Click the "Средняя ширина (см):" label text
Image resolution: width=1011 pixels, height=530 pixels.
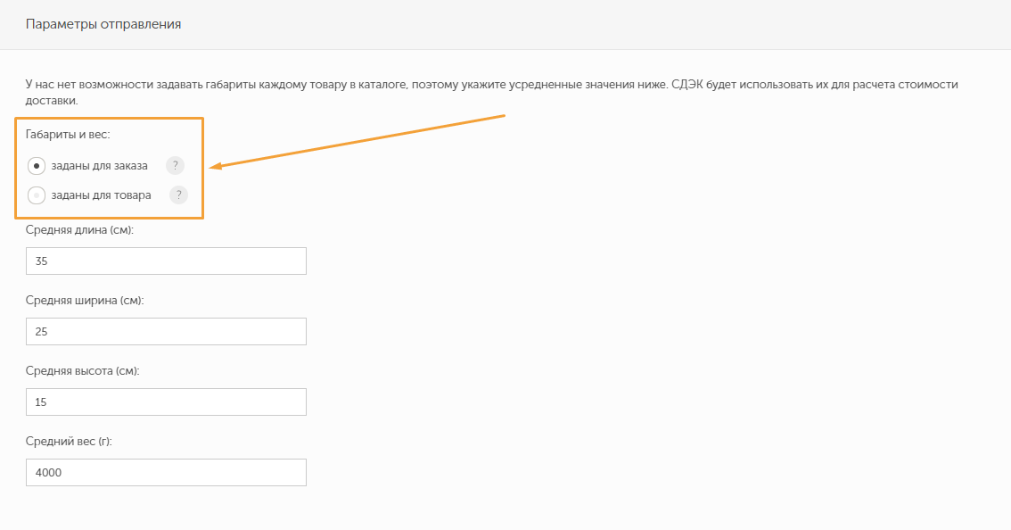[85, 301]
